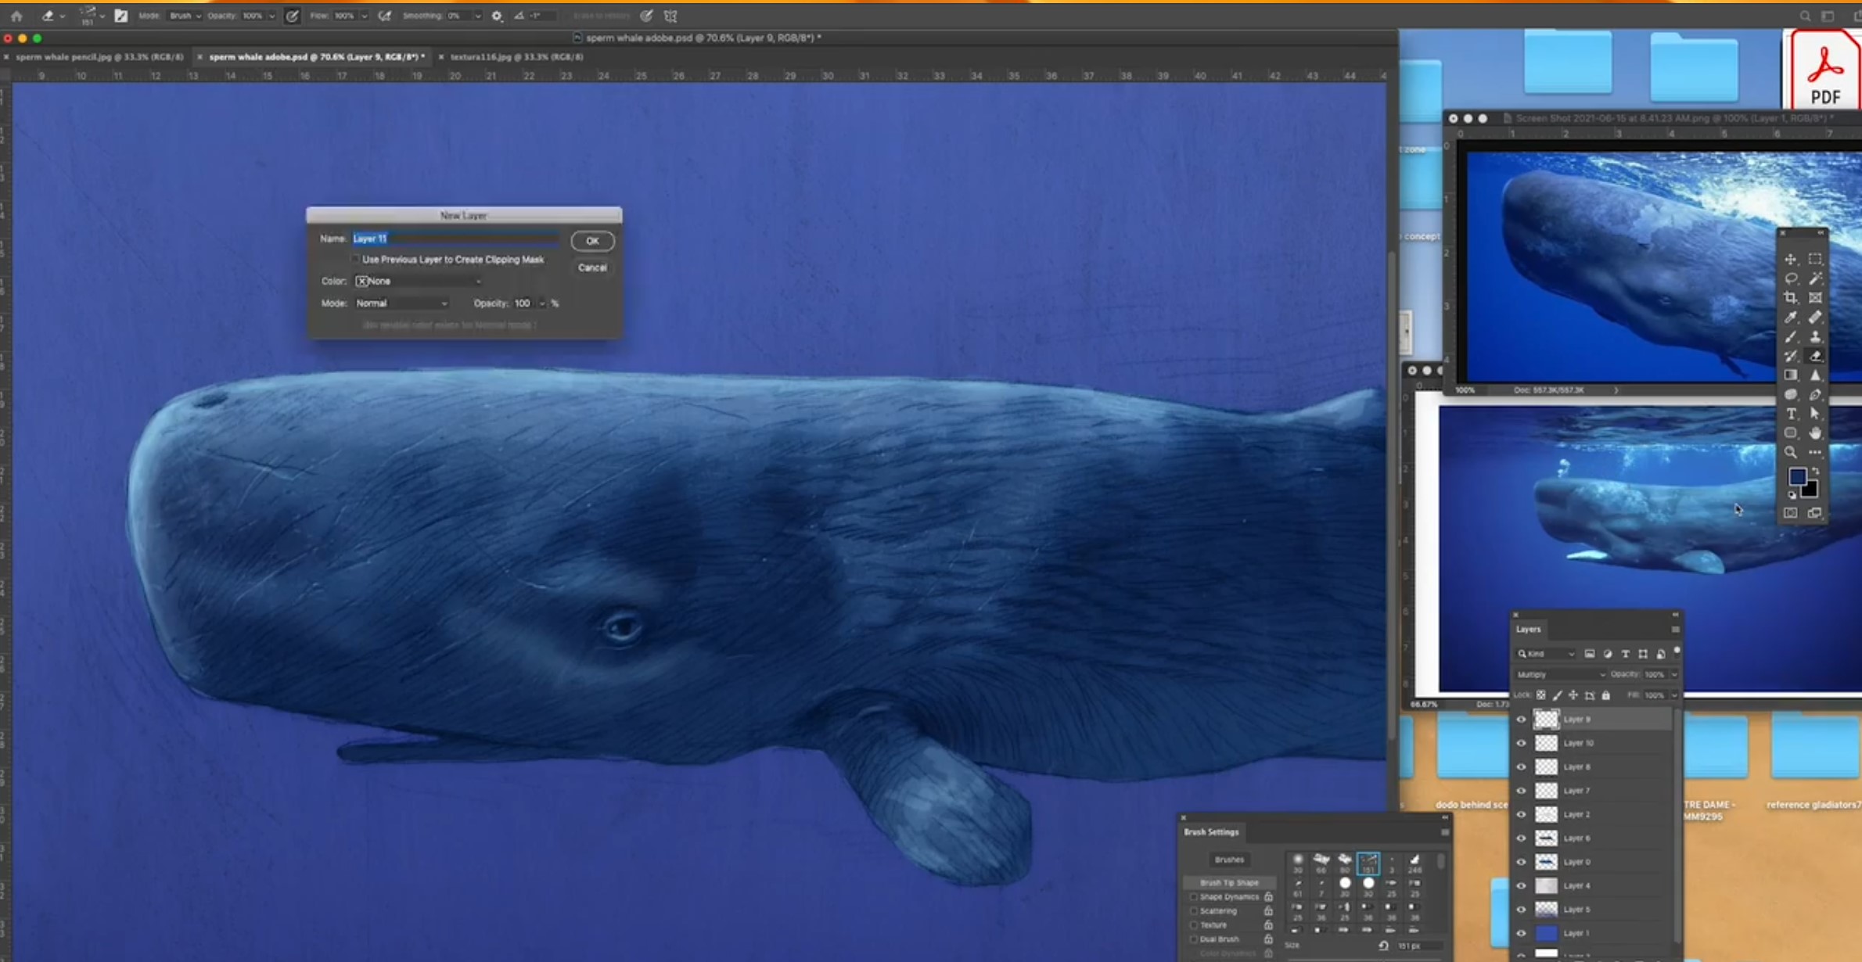The image size is (1862, 962).
Task: Select the Sponge tool
Action: coord(1791,395)
